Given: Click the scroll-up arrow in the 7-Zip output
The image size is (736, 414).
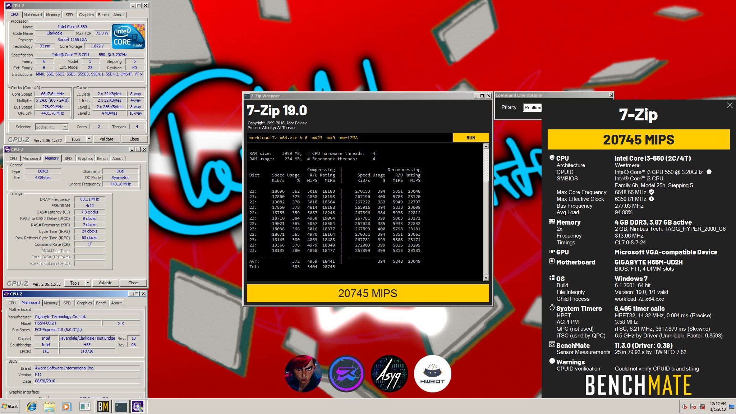Looking at the screenshot, I should point(486,146).
